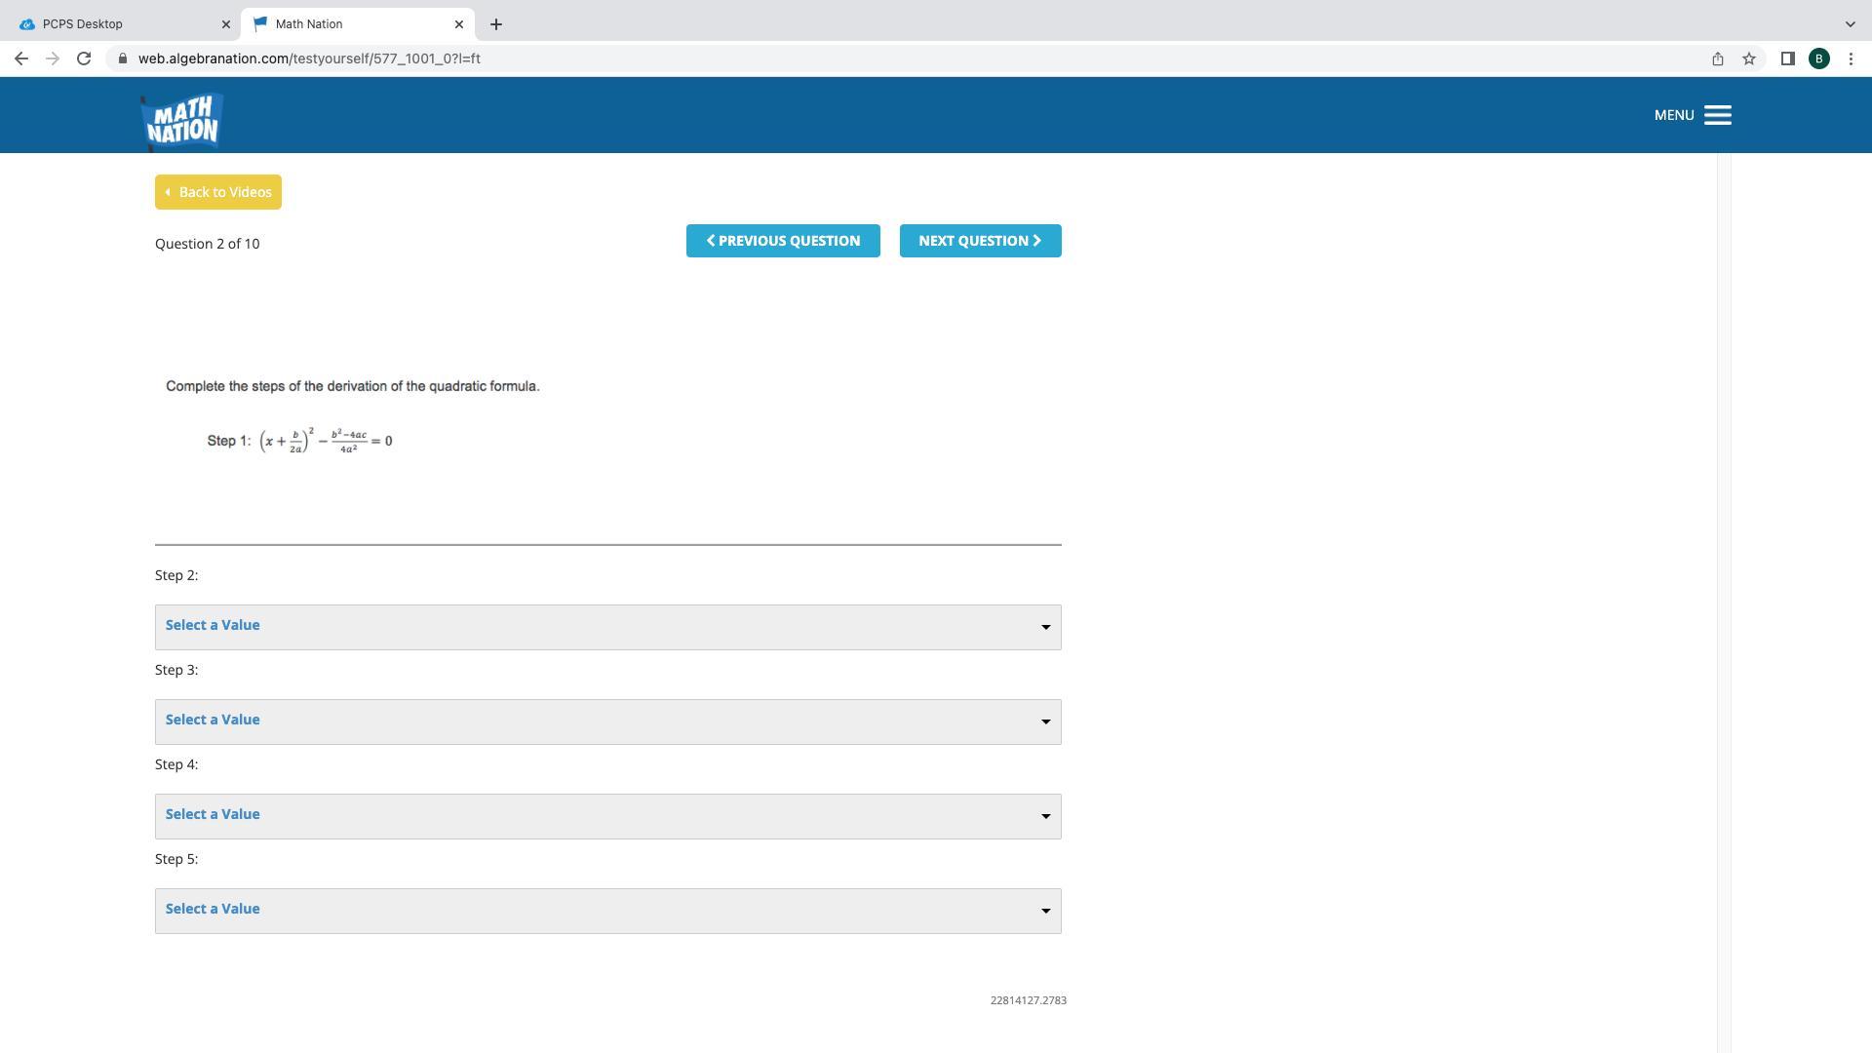
Task: Open the Step 4 value dropdown
Action: click(607, 816)
